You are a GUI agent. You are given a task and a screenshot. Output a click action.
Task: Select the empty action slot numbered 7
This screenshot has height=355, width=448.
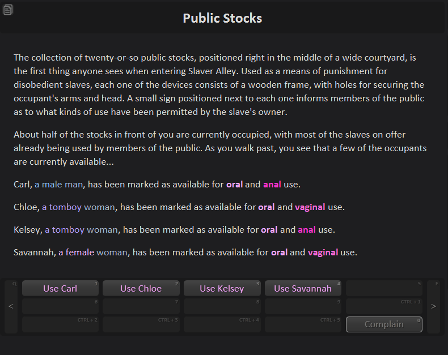click(141, 306)
